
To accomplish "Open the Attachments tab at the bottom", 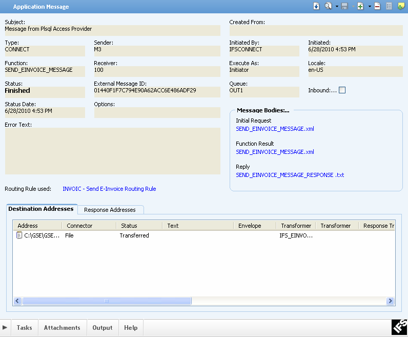I will pyautogui.click(x=62, y=328).
